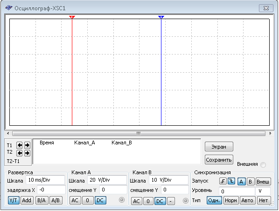Viewport: 279px width, 211px height.
Task: Select trigger type Одн.
Action: (214, 200)
